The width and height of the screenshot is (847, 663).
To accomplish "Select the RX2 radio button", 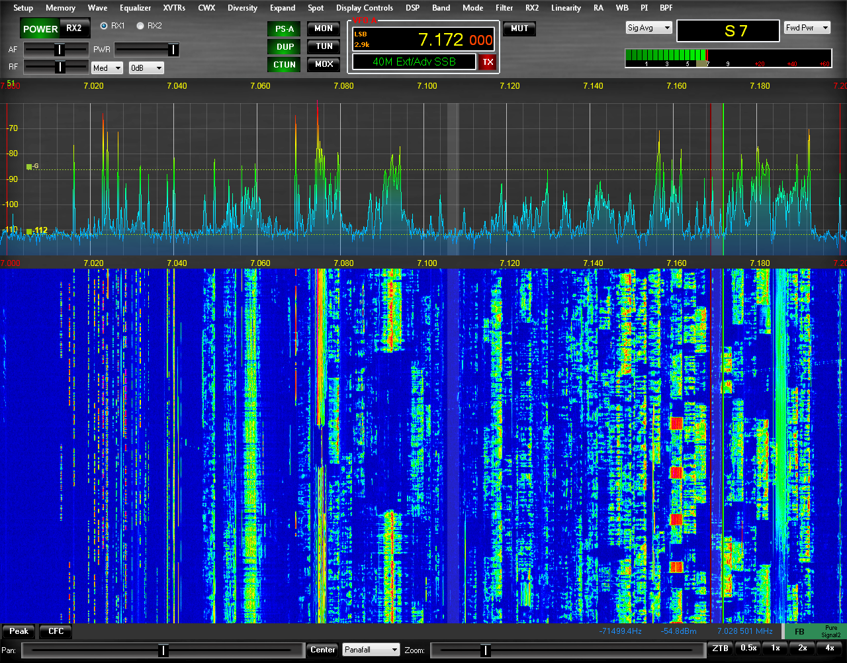I will [x=149, y=26].
